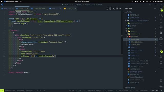Viewport: 164px width, 92px height.
Task: Expand the public folder
Action: click(126, 26)
